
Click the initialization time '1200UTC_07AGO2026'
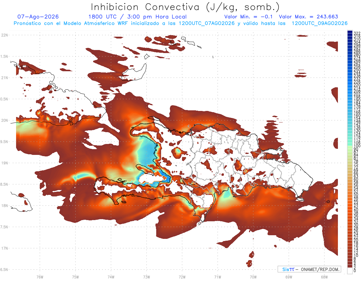click(207, 23)
